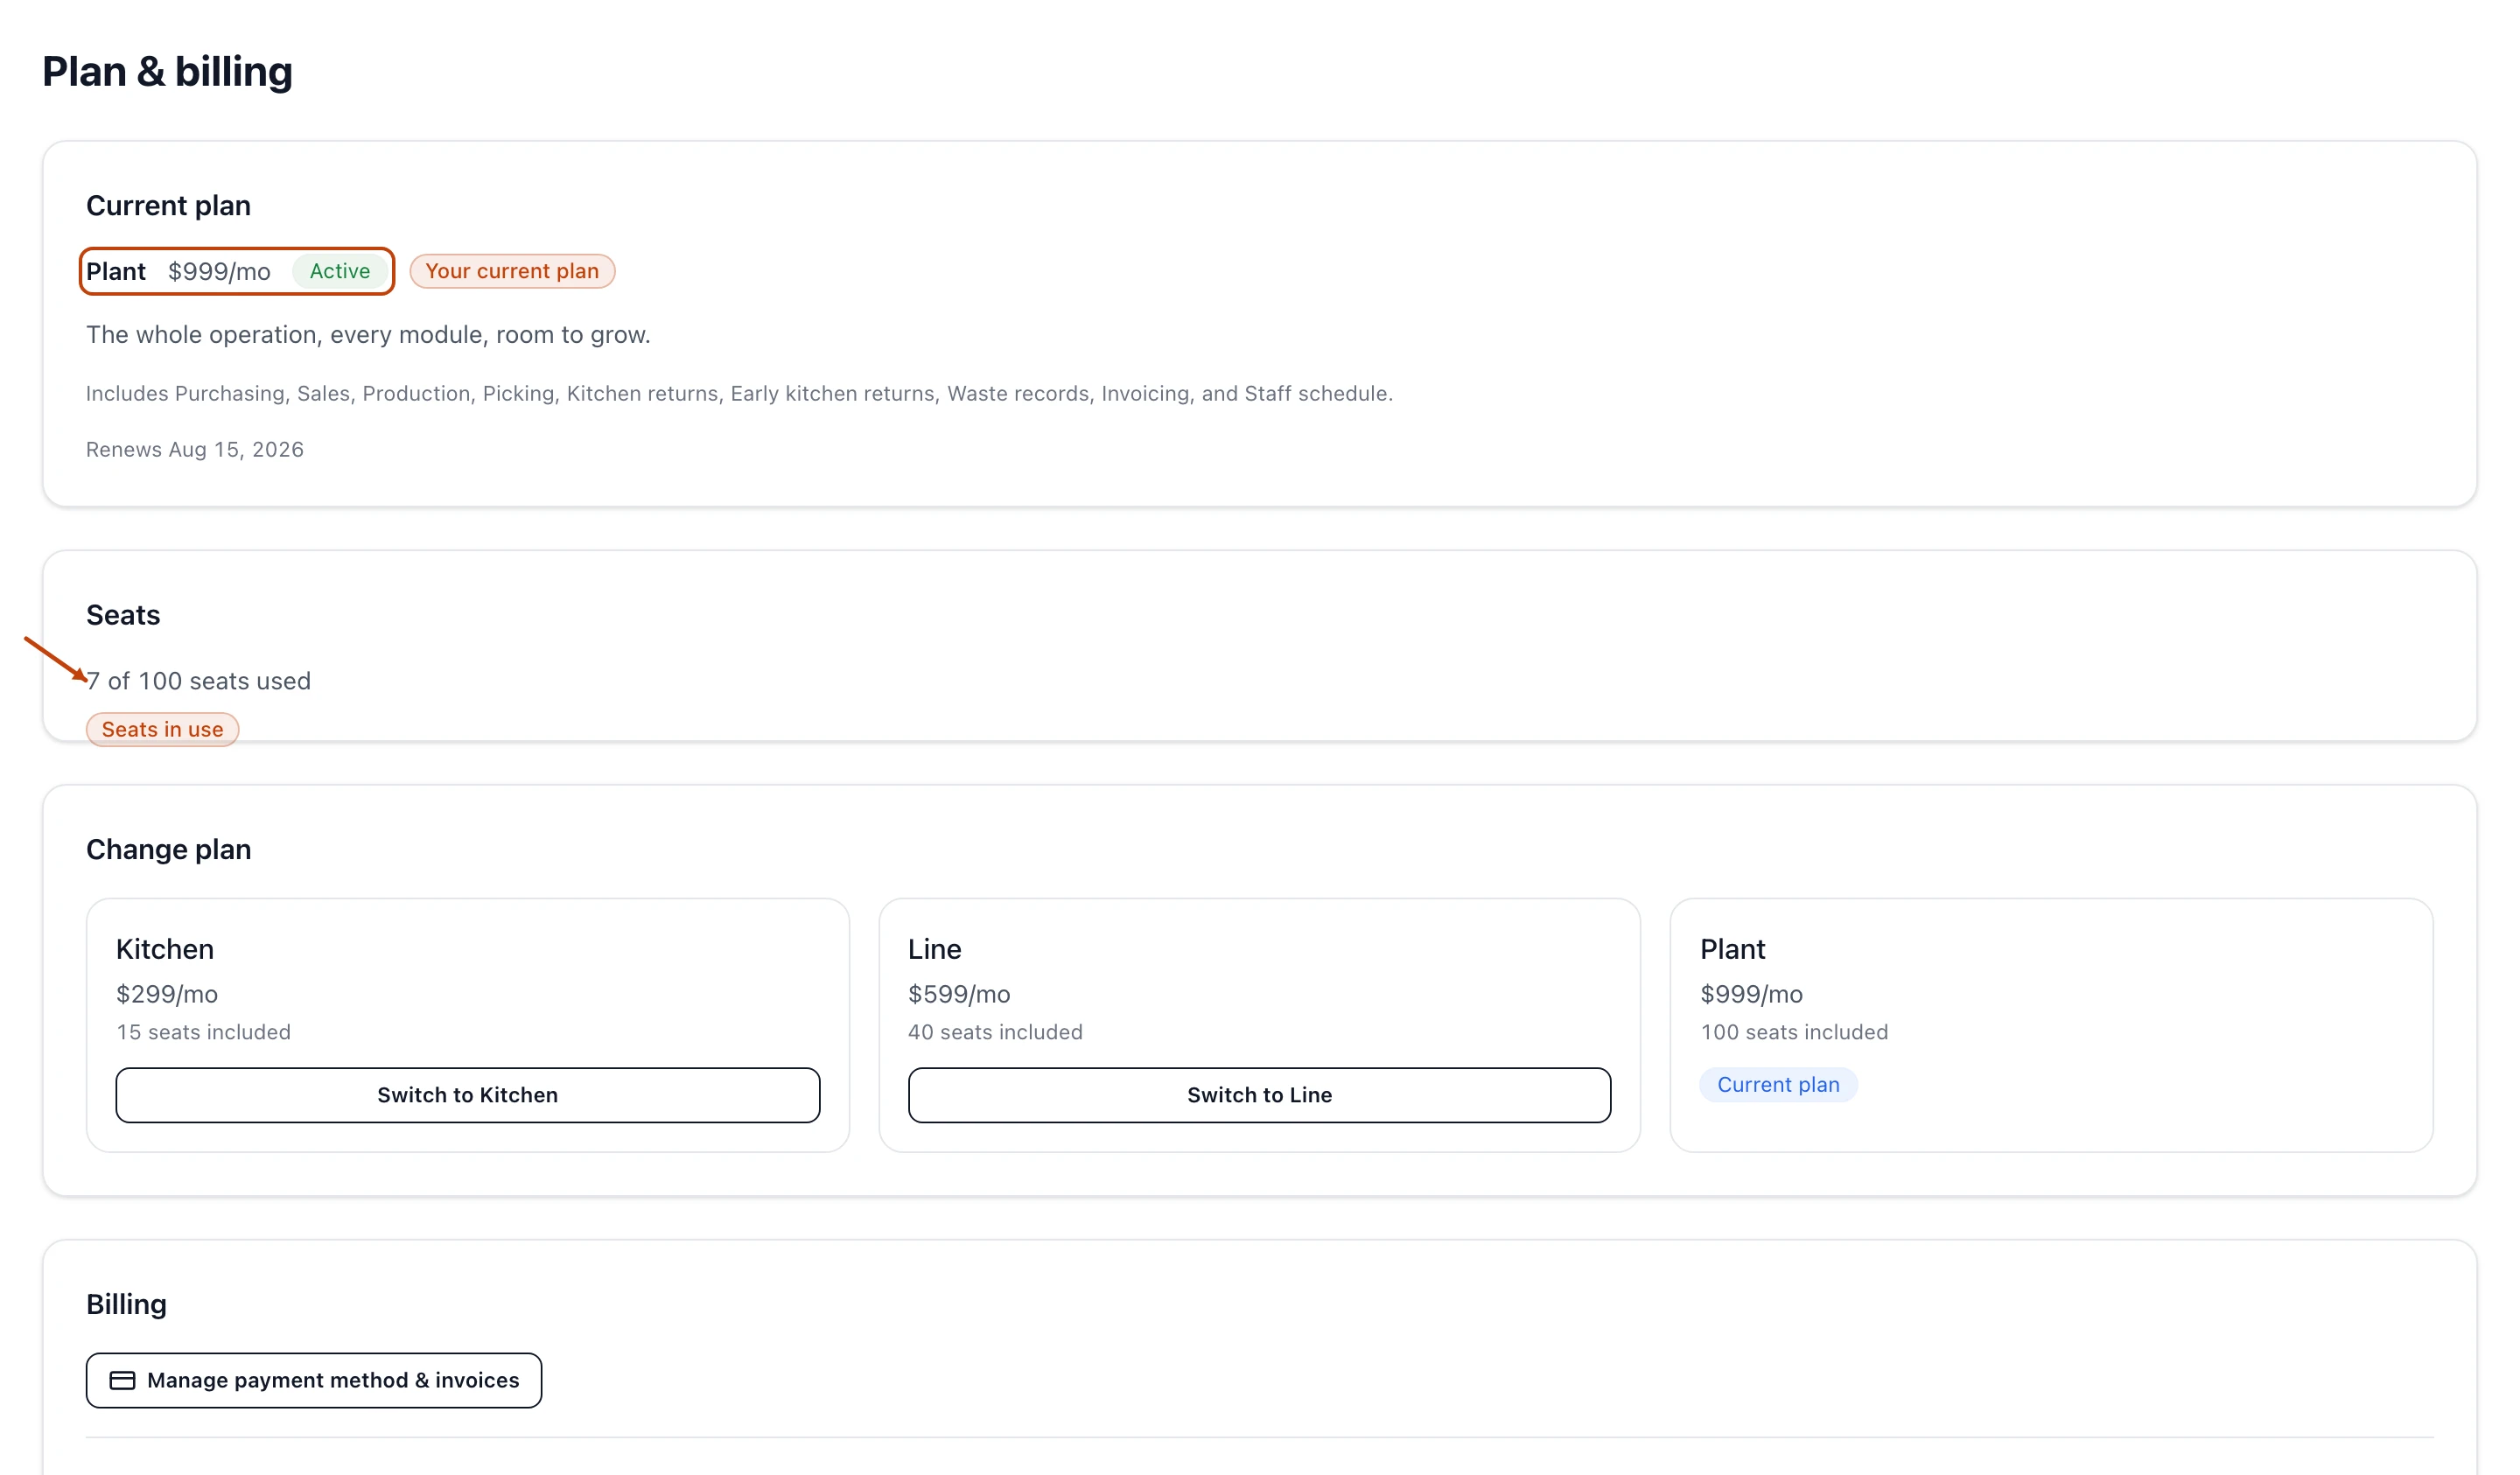This screenshot has width=2520, height=1475.
Task: Click the blue Current plan badge
Action: [1778, 1084]
